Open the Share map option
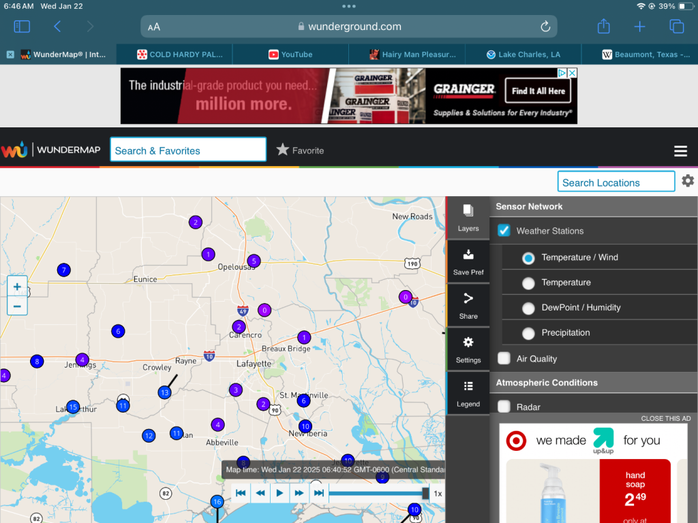 click(468, 306)
